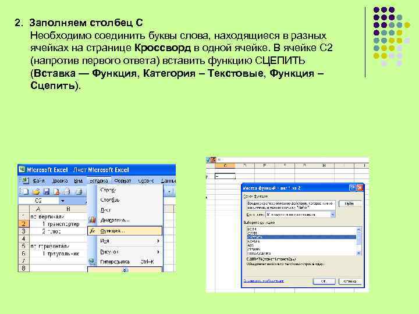
Task: Select row 2 header
Action: [x=23, y=224]
